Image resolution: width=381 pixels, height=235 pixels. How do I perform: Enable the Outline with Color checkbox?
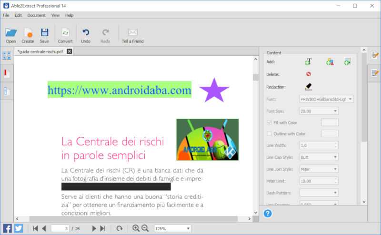point(269,133)
